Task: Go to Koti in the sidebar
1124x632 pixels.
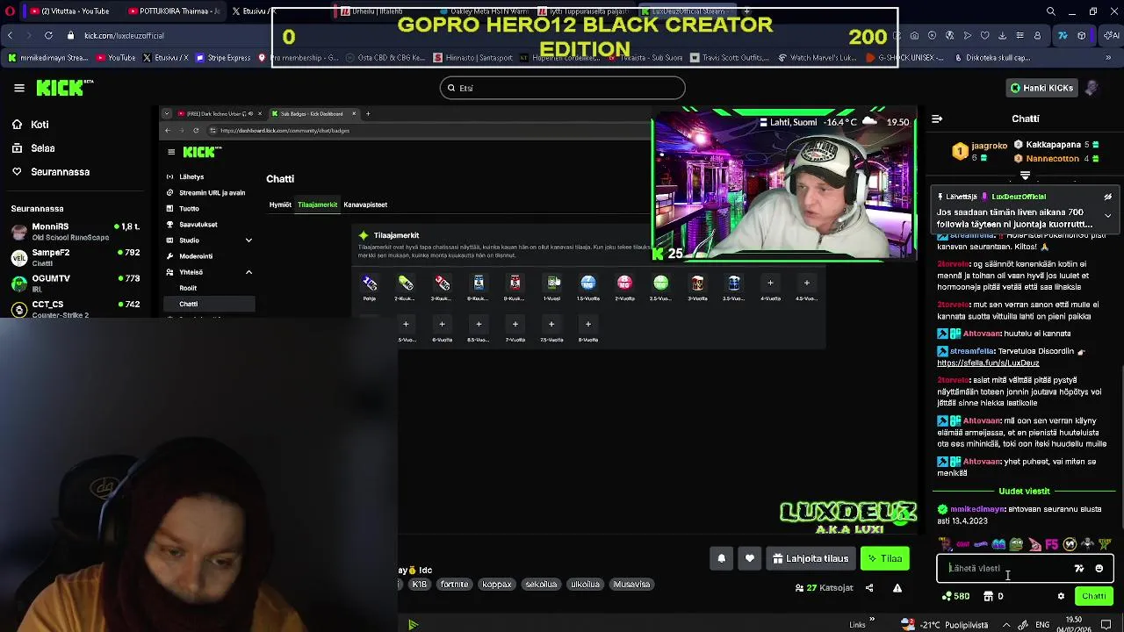Action: tap(40, 125)
